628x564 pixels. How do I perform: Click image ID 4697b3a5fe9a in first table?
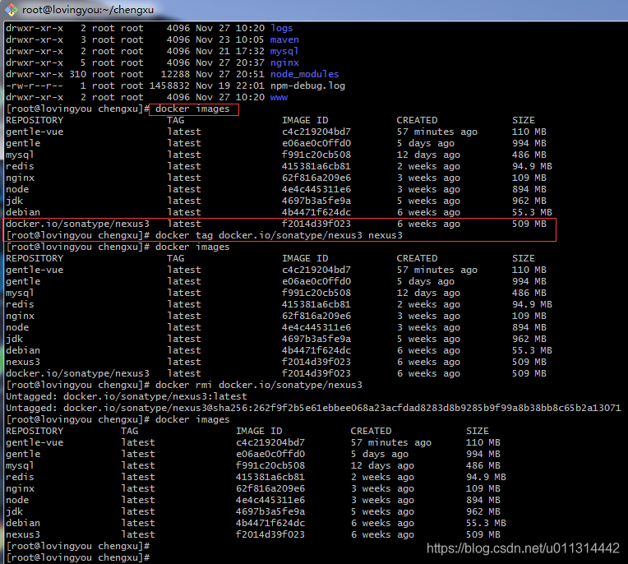coord(316,201)
